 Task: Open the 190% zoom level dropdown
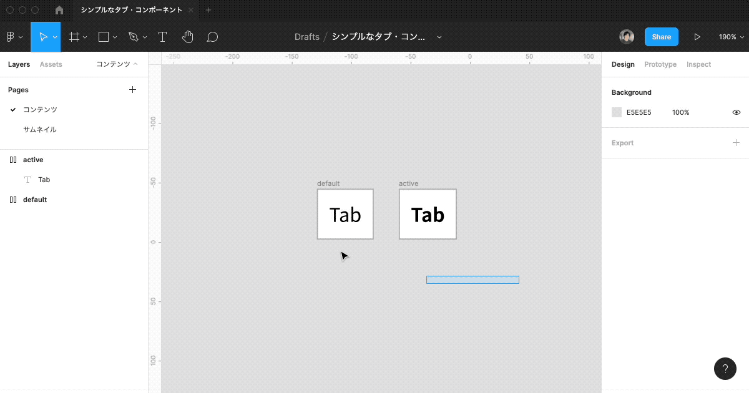point(730,37)
